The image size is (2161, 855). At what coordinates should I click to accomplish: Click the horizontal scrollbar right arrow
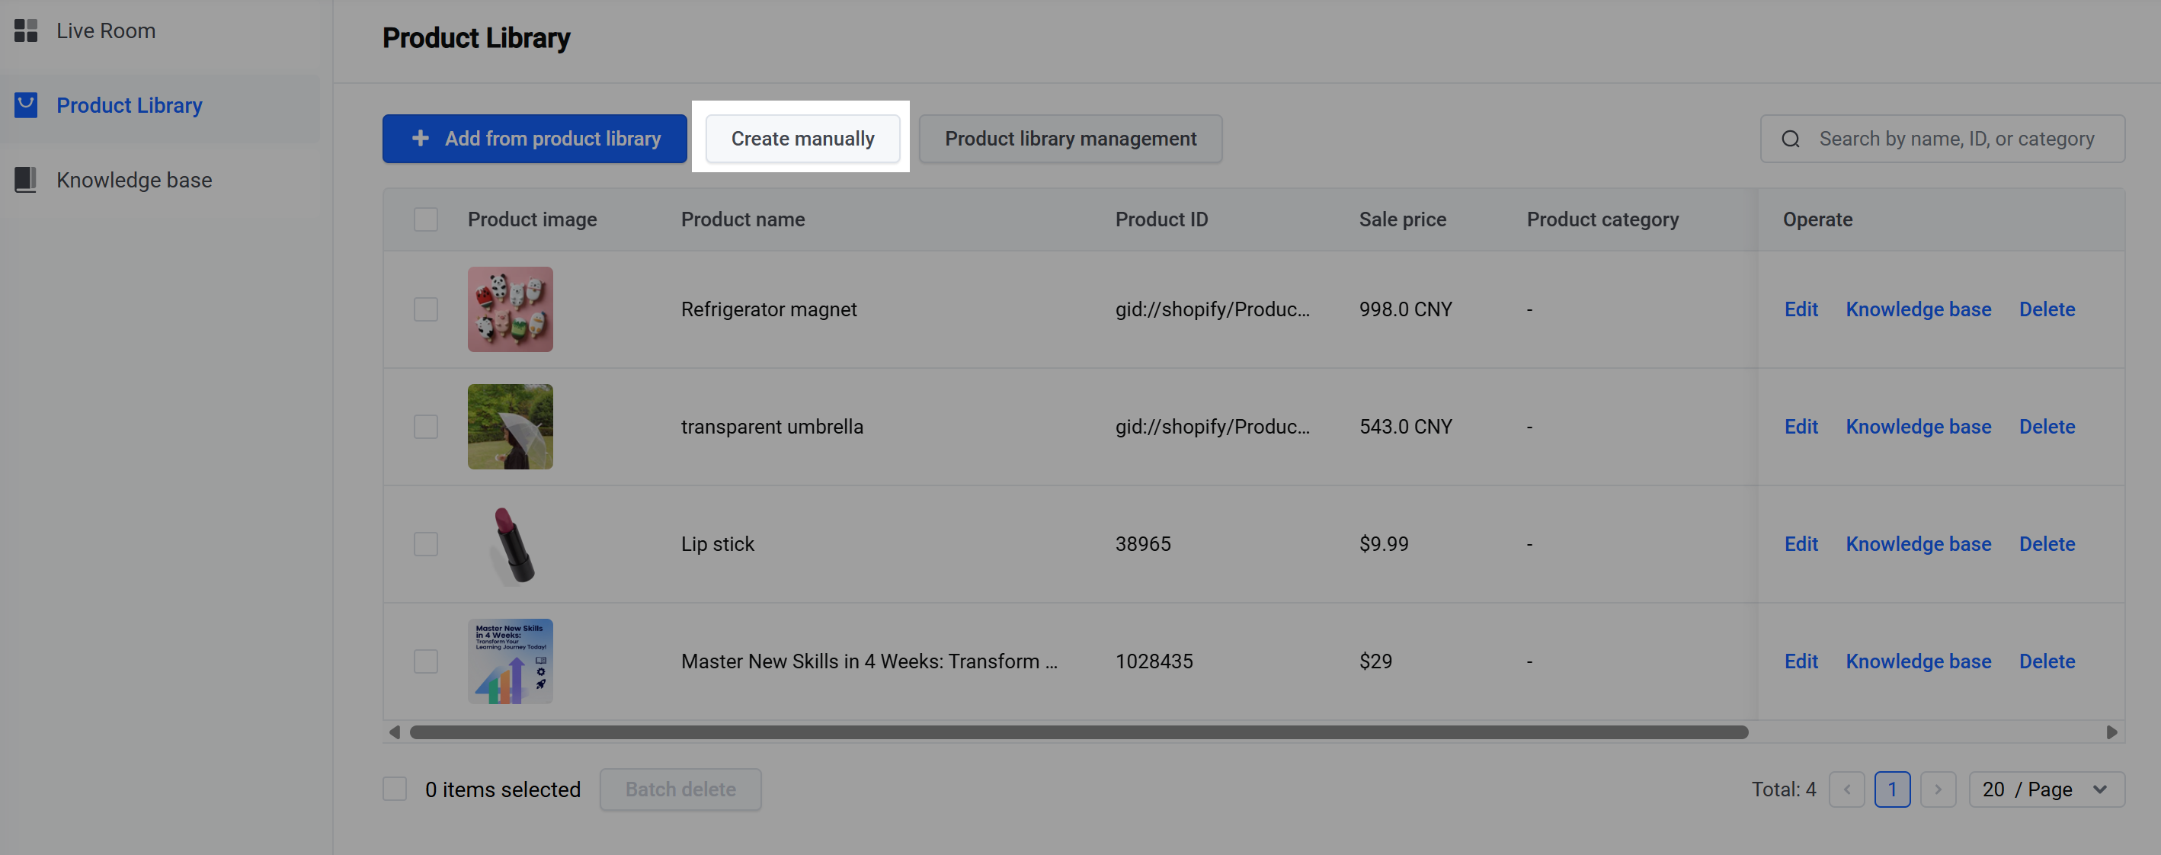(2111, 732)
